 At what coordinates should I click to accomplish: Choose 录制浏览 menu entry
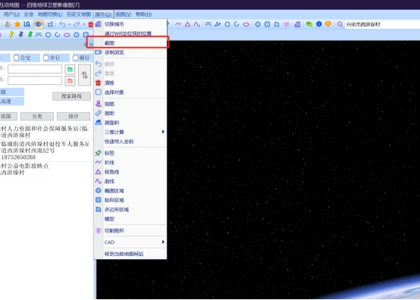[130, 52]
